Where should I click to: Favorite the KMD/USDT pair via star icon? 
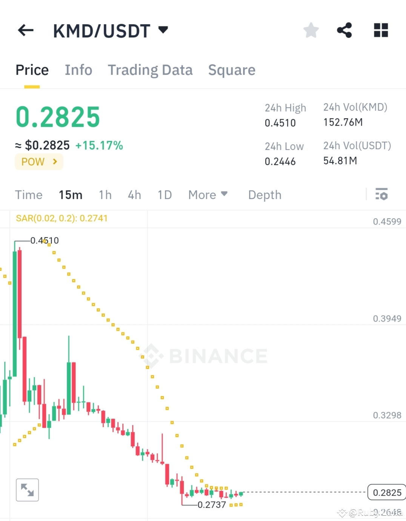pos(311,30)
